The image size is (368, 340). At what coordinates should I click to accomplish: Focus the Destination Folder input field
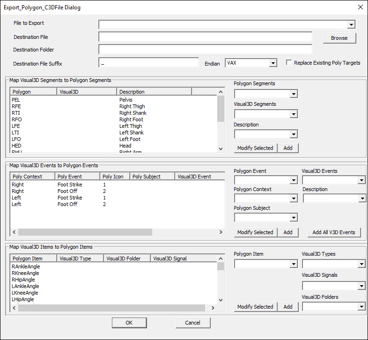point(206,50)
